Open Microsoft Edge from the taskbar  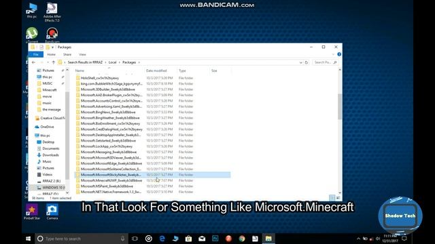[162, 239]
